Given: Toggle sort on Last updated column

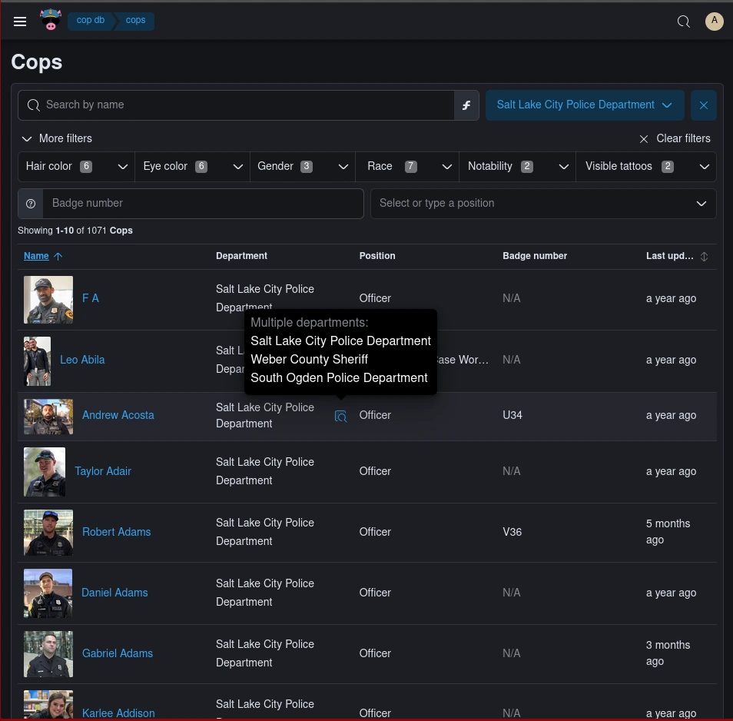Looking at the screenshot, I should coord(704,257).
